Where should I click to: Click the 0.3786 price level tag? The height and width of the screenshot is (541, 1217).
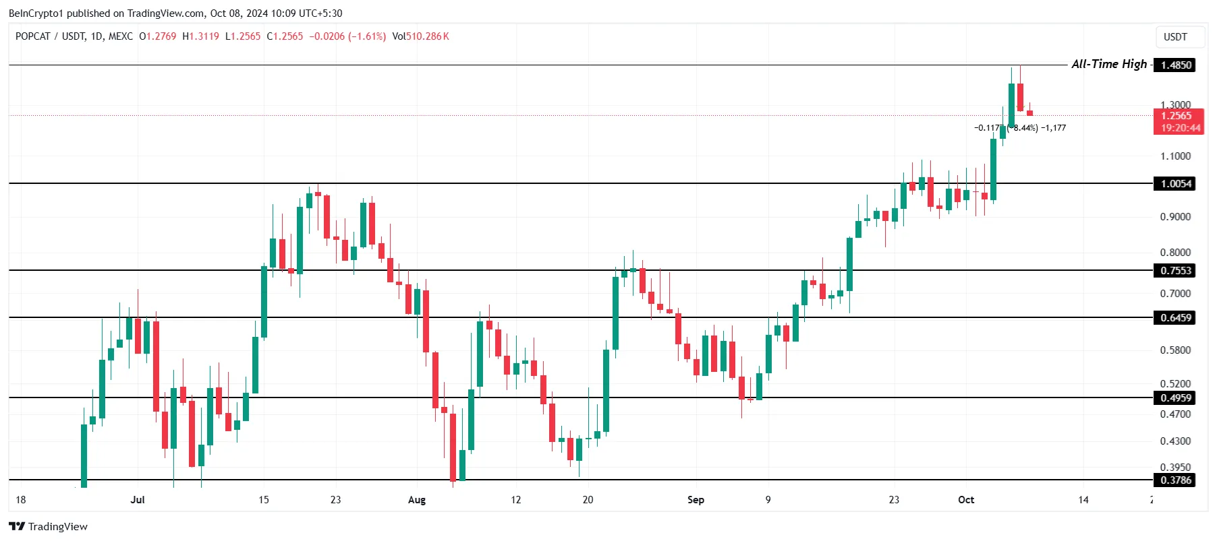[1176, 480]
